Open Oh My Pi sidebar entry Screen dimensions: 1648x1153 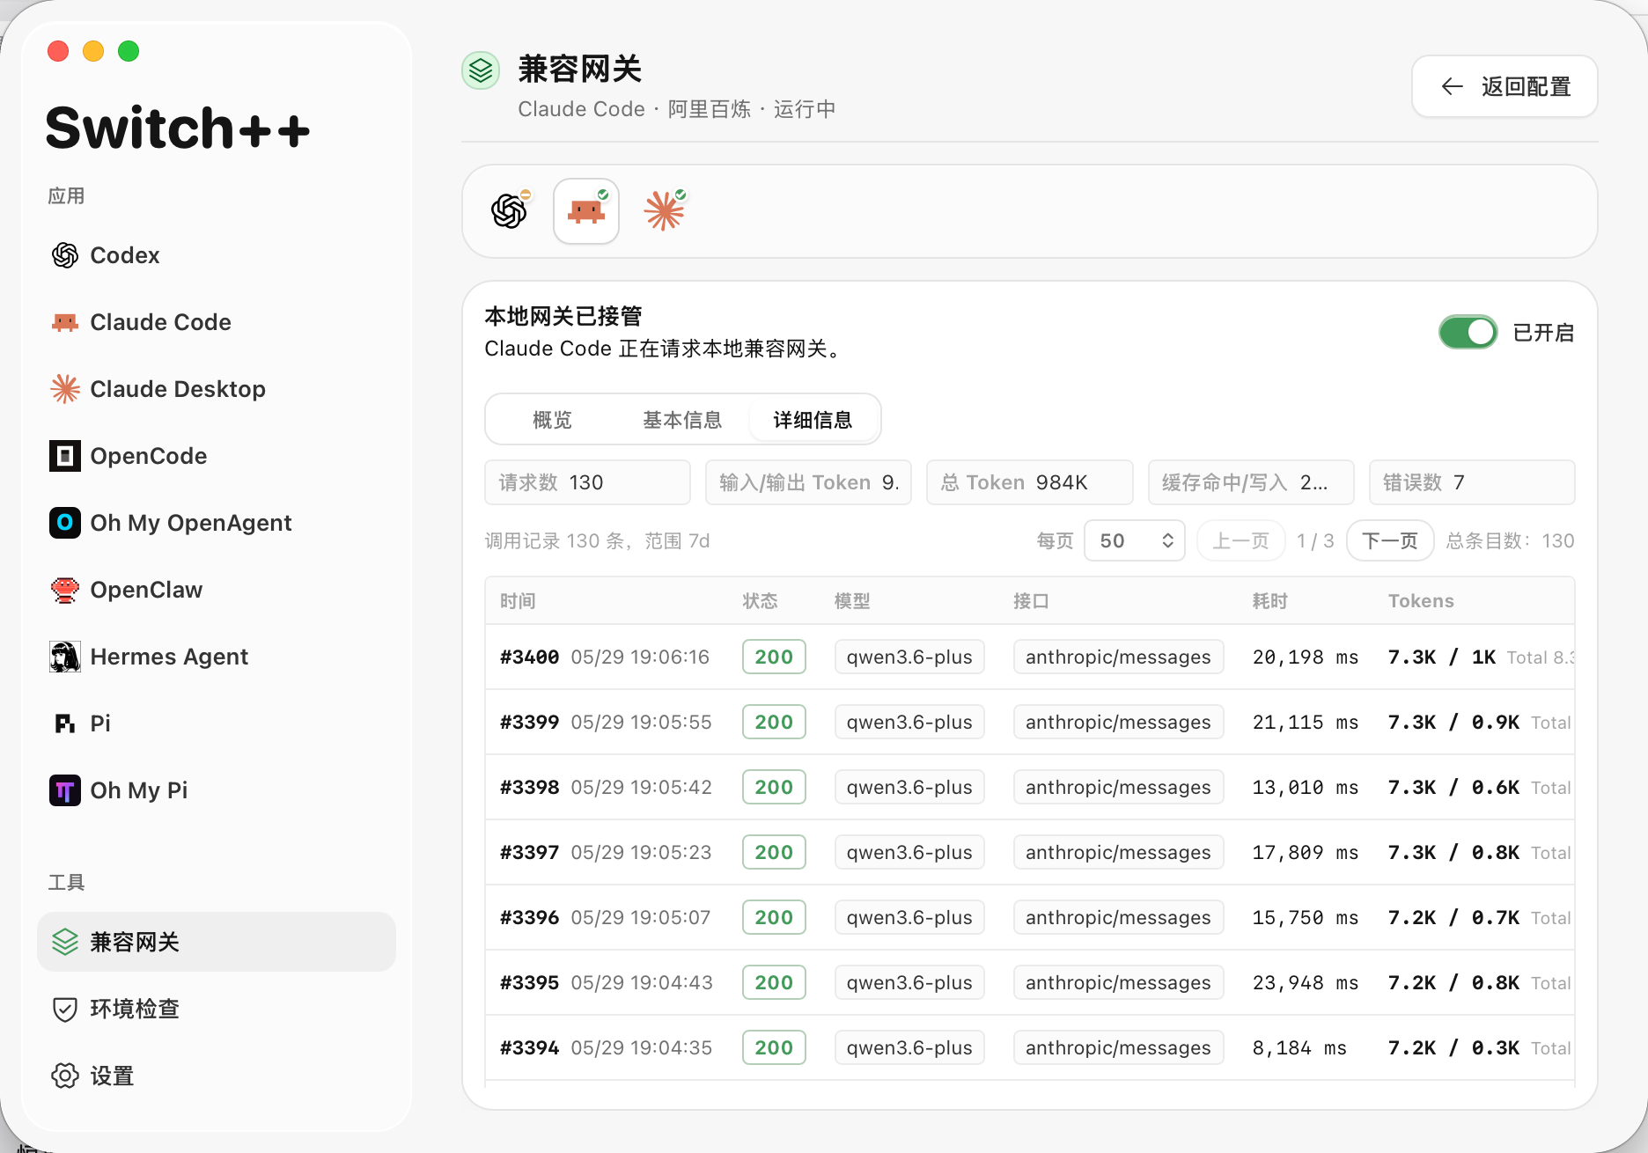tap(216, 790)
